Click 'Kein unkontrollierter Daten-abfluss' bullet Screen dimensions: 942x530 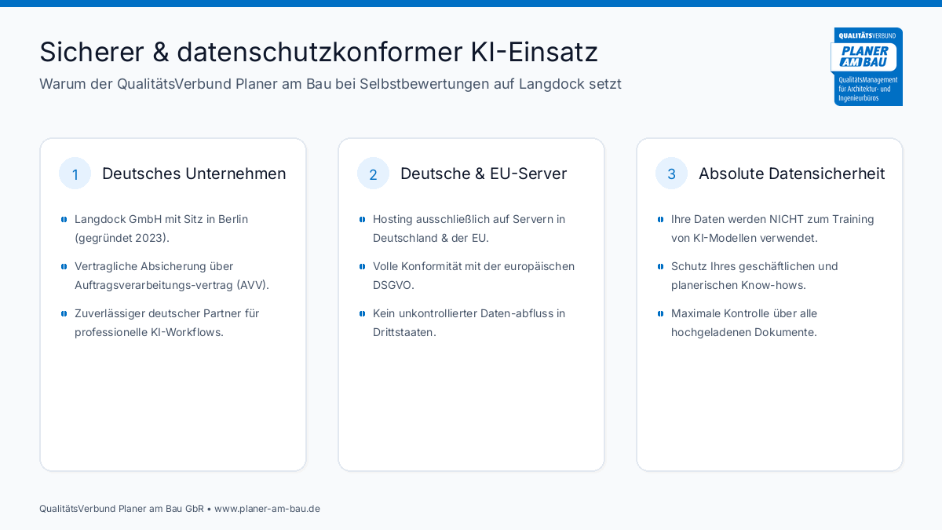469,323
